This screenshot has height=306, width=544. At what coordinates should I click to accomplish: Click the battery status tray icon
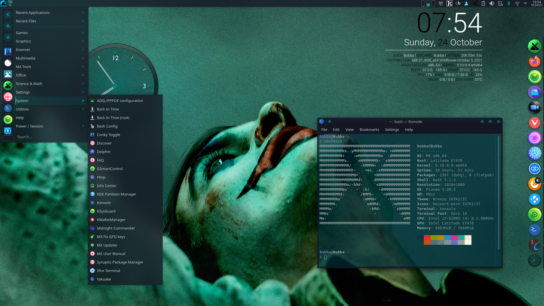coord(500,3)
